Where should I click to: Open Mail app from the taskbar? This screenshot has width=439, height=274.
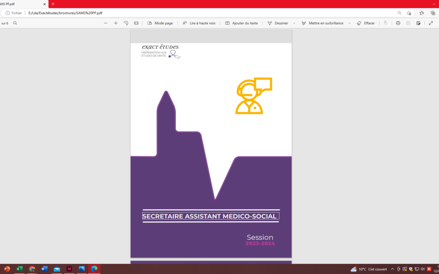point(57,269)
